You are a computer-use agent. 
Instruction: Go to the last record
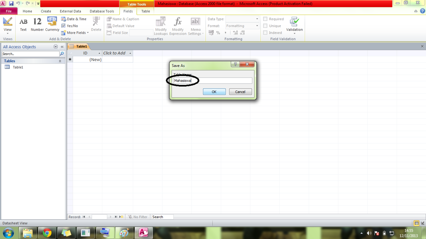[116, 217]
